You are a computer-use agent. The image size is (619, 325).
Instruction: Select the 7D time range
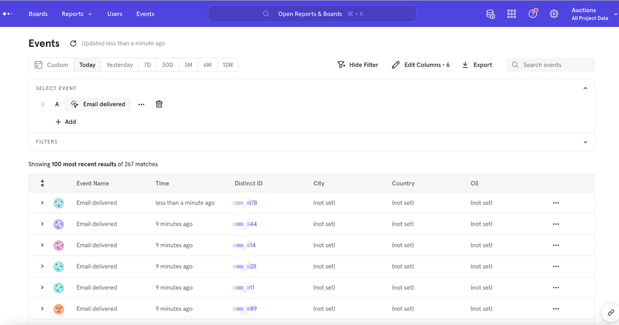click(x=147, y=65)
